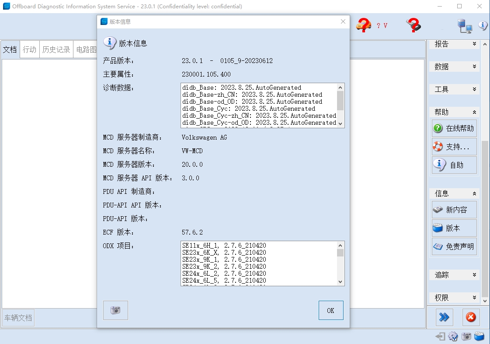This screenshot has width=490, height=344.
Task: Select SE11x_6H_1 ODX entry
Action: (x=224, y=246)
